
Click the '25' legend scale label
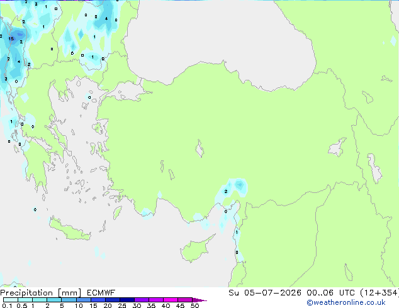pyautogui.click(x=122, y=305)
